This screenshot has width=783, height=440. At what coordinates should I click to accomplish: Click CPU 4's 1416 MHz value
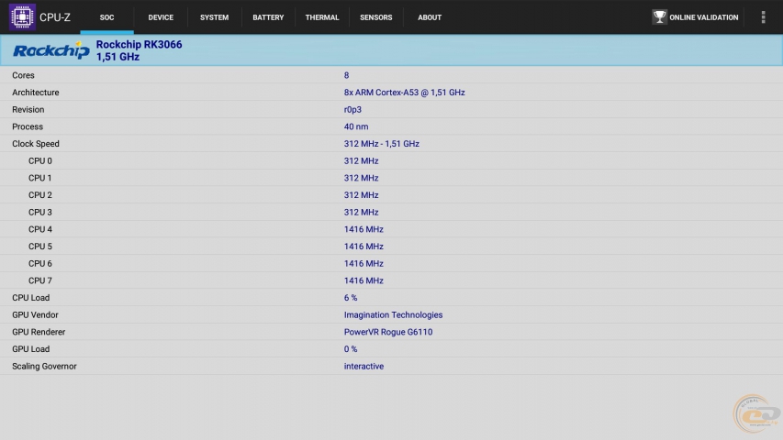coord(364,229)
